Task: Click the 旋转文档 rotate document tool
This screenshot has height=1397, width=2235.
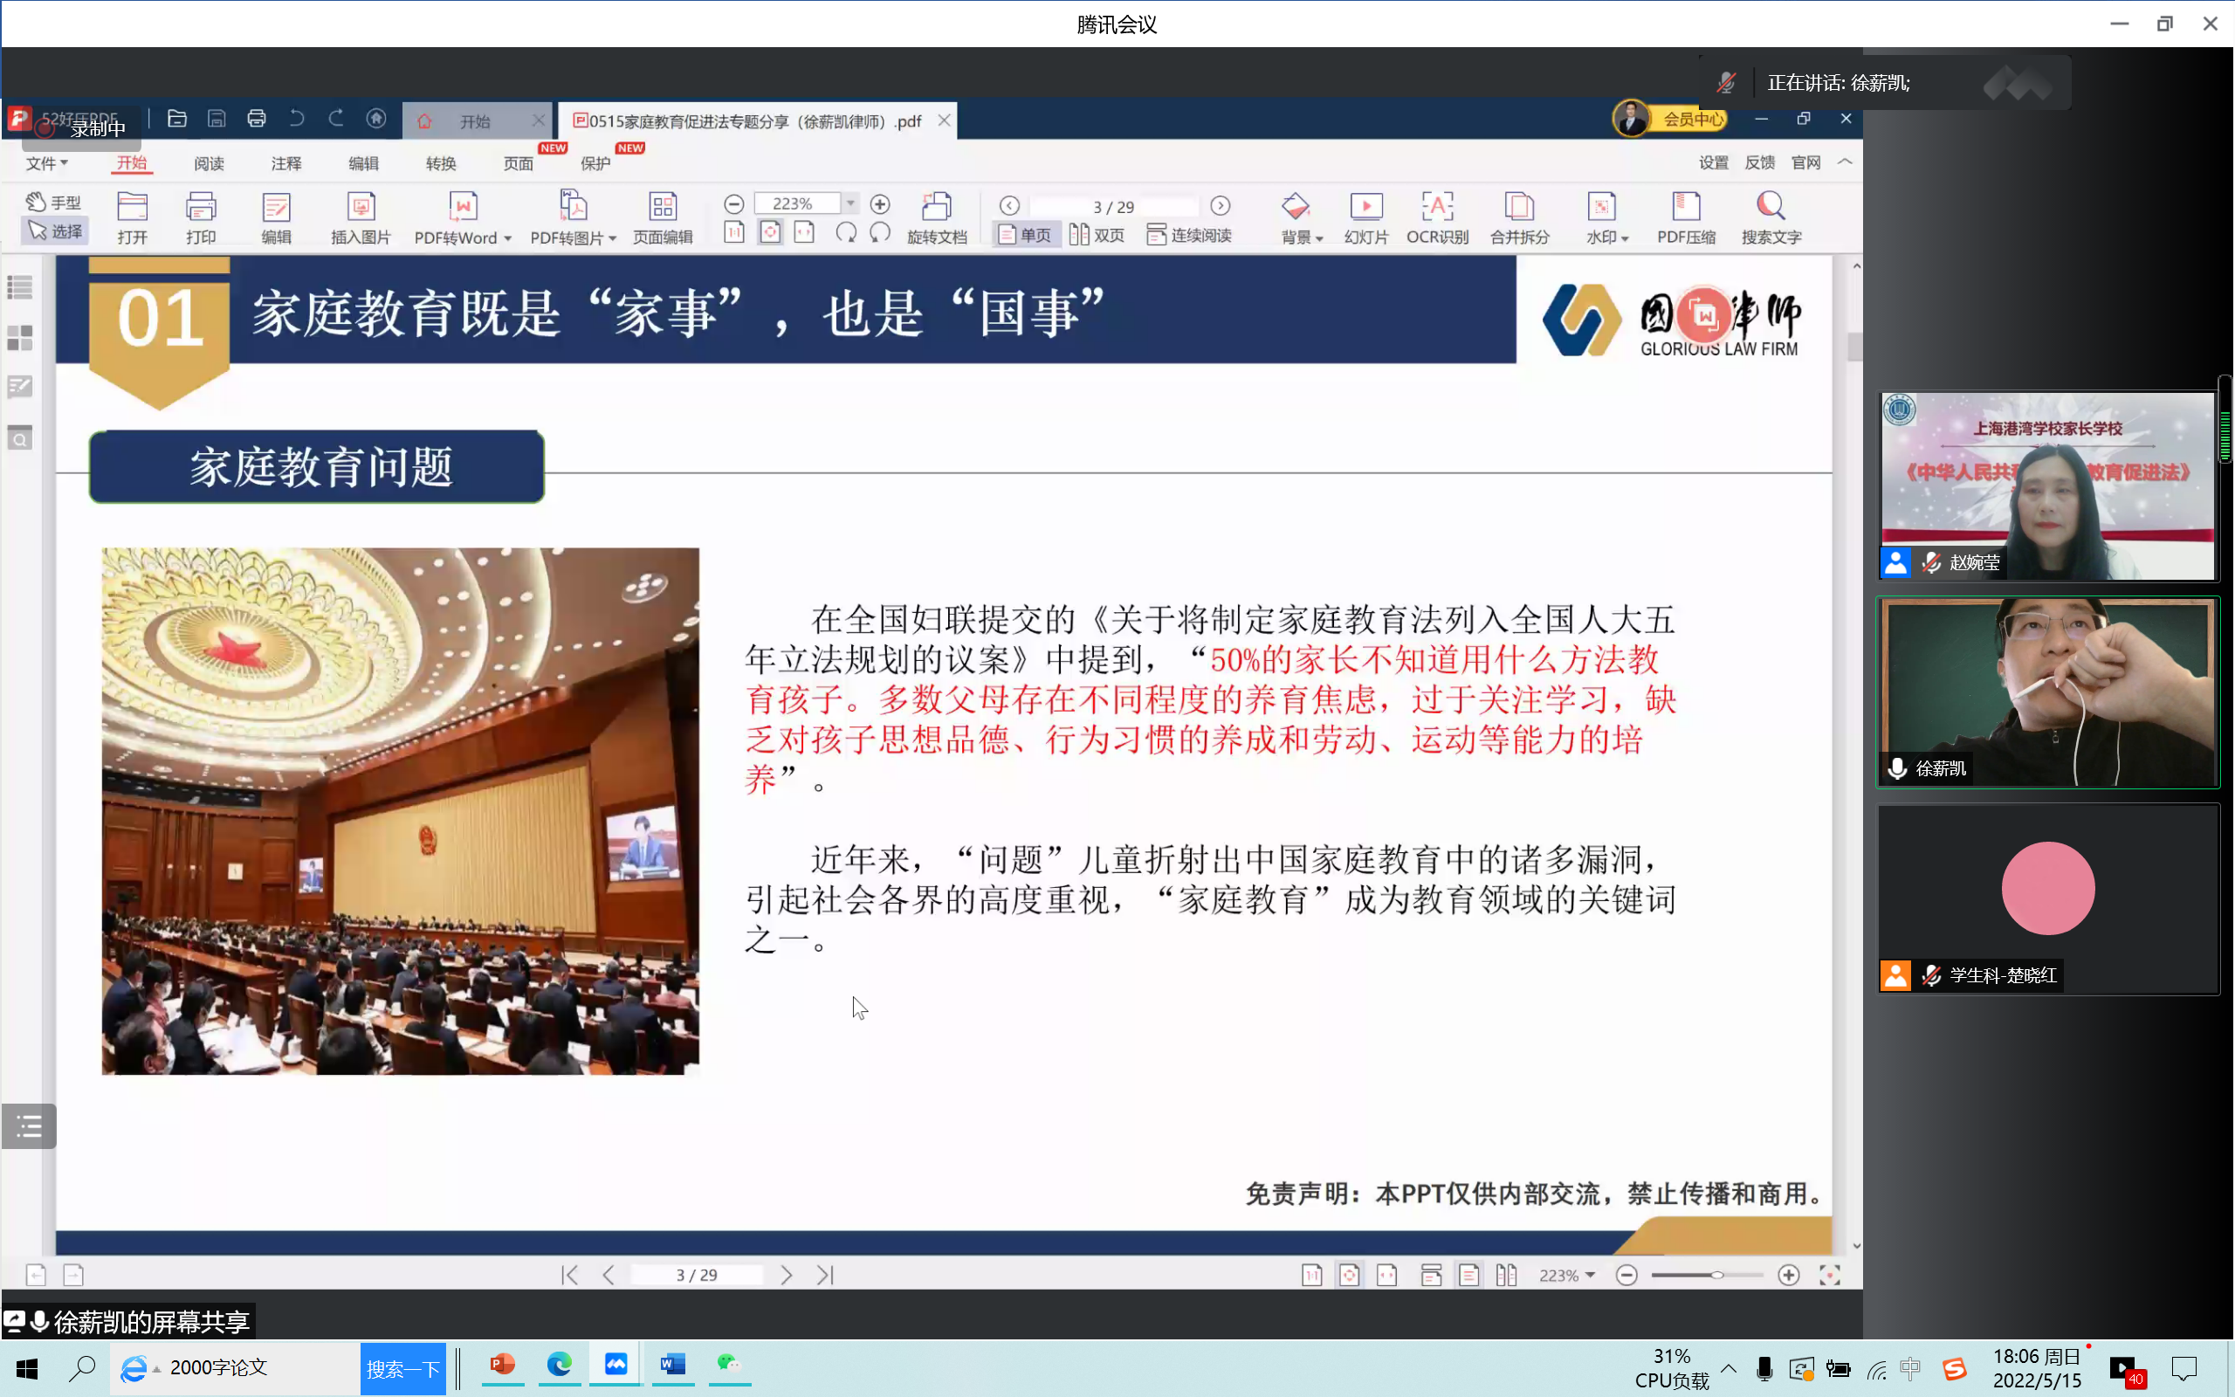Action: pyautogui.click(x=937, y=218)
